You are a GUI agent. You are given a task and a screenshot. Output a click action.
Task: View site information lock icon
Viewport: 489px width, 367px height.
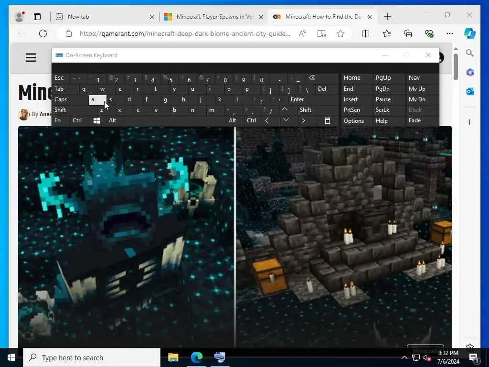(x=69, y=33)
